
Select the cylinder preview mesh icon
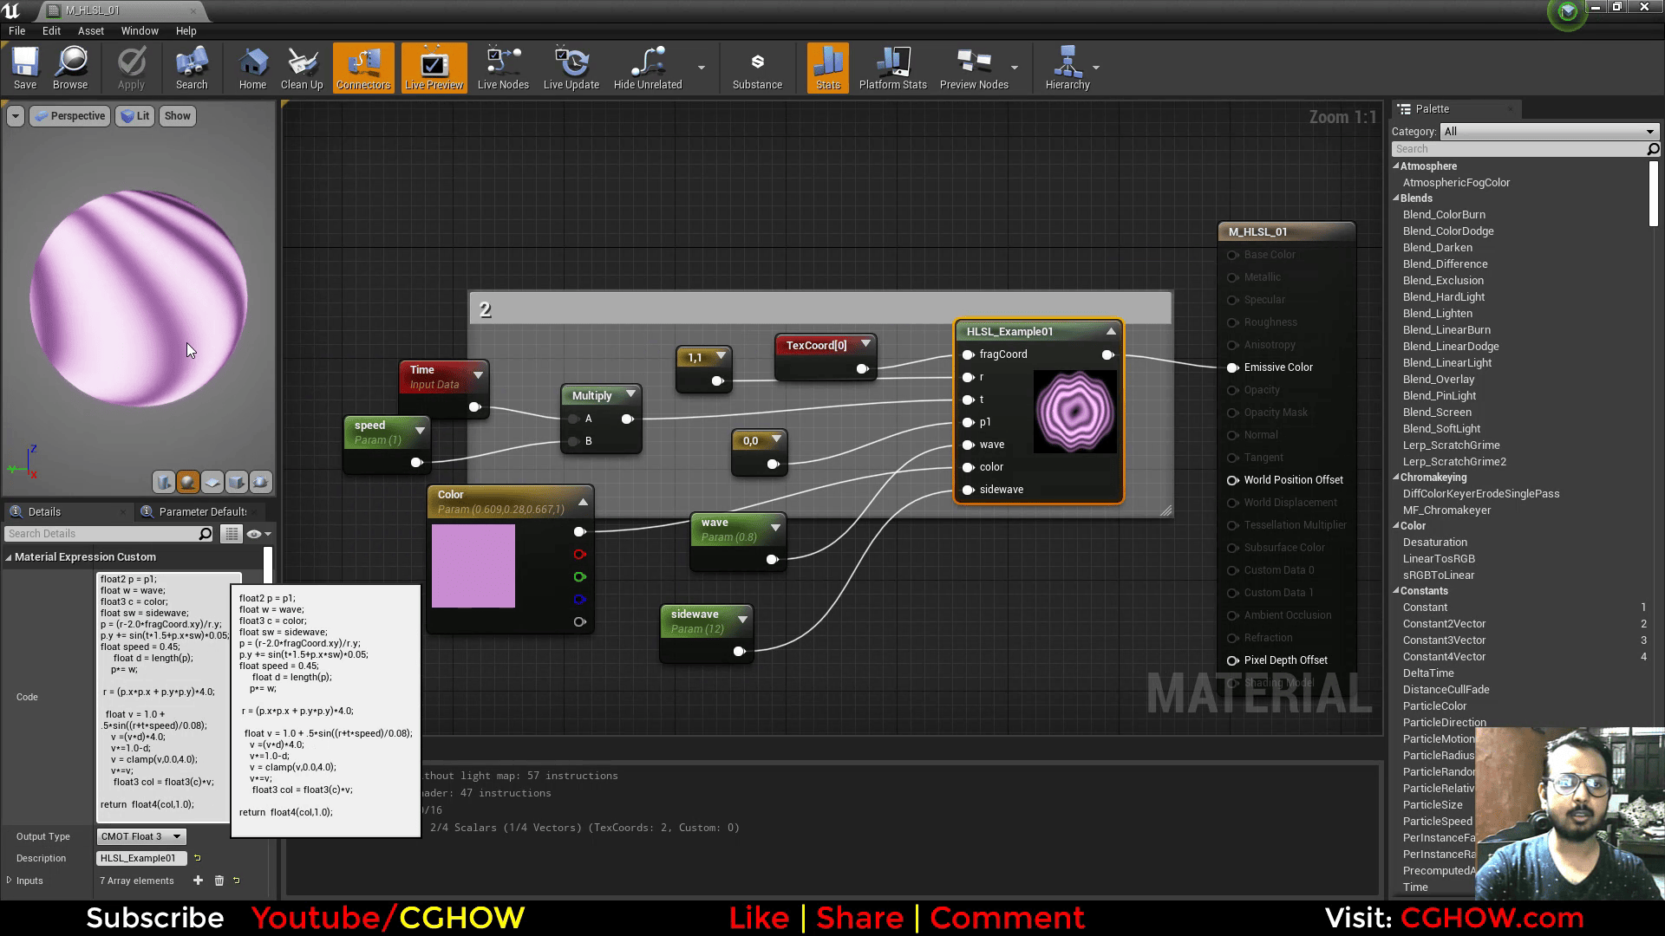click(x=163, y=482)
